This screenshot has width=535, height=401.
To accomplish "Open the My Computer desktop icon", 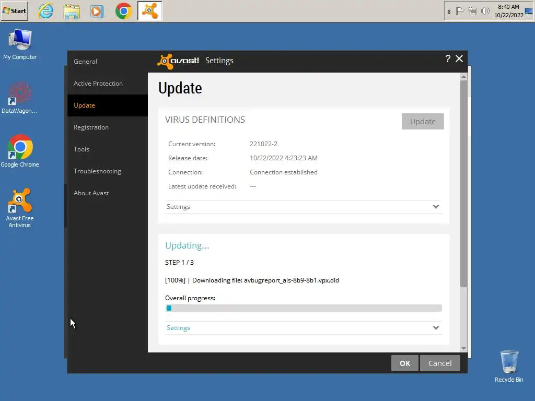I will click(x=20, y=45).
